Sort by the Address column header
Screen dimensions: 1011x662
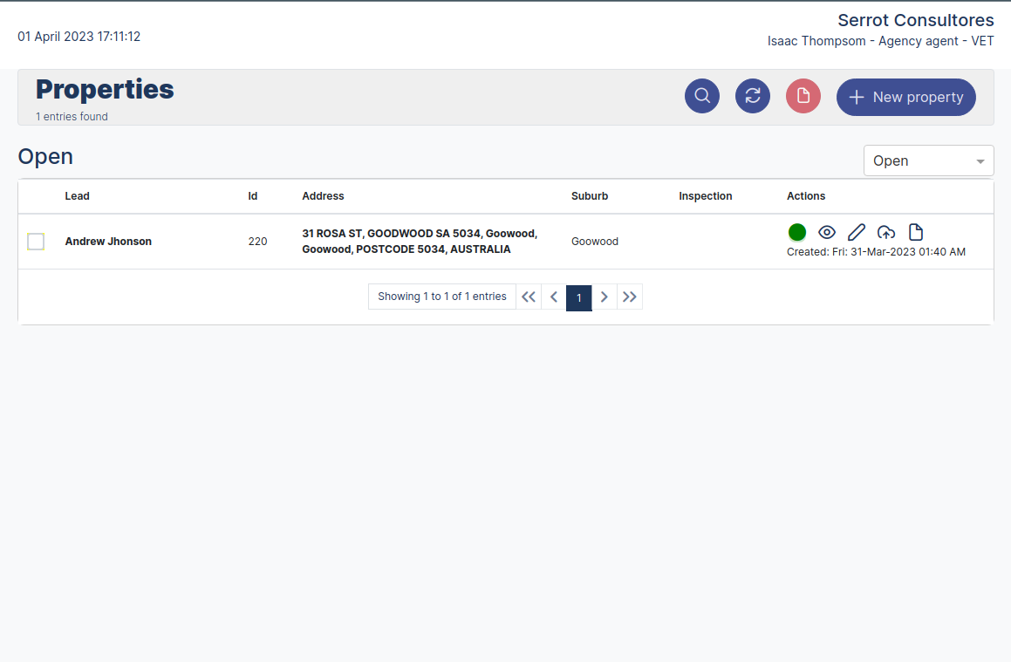point(324,195)
